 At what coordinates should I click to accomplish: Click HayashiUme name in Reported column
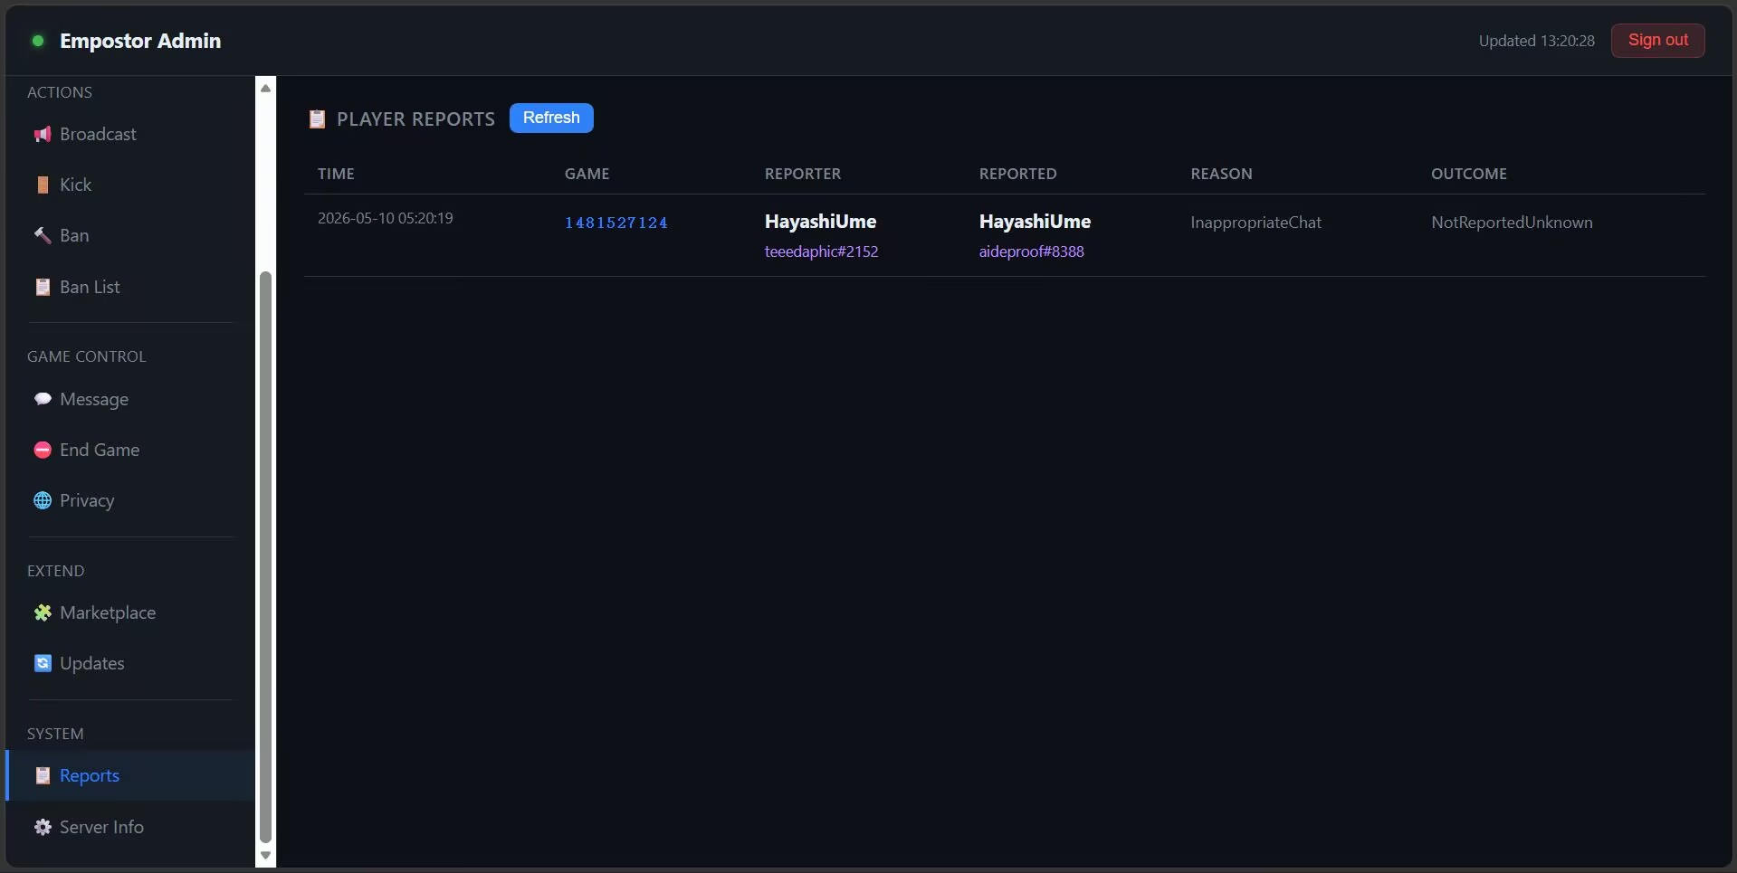1035,222
